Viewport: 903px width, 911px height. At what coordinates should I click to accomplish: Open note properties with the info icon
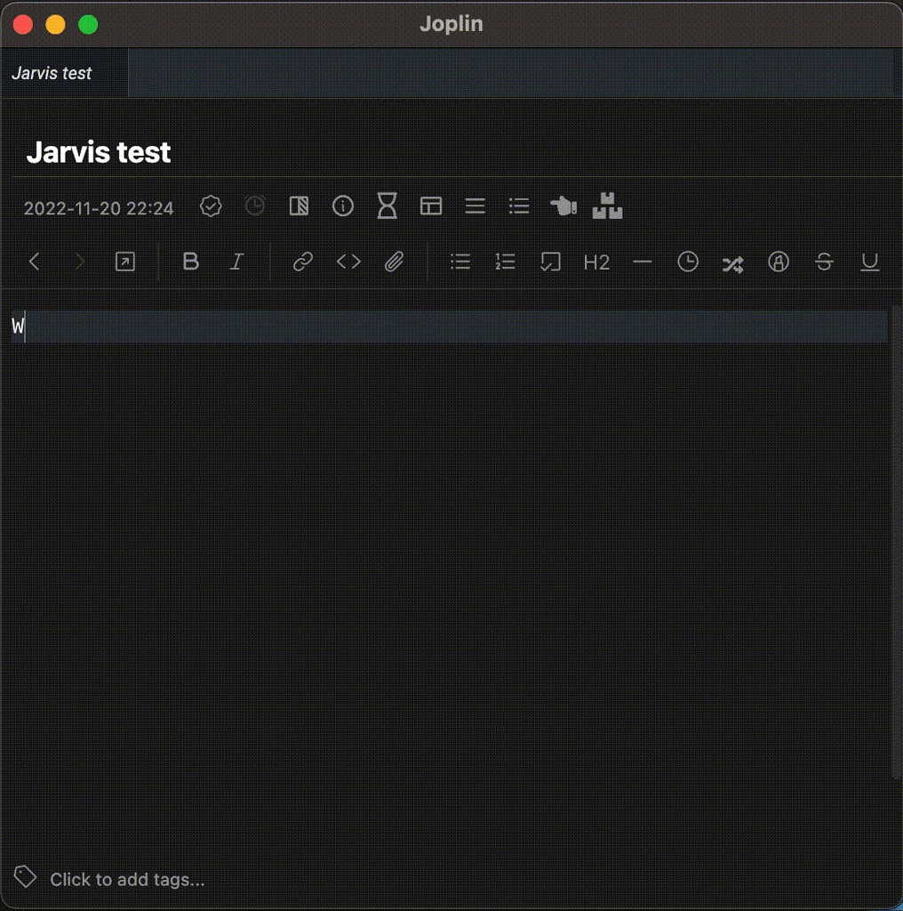[342, 206]
